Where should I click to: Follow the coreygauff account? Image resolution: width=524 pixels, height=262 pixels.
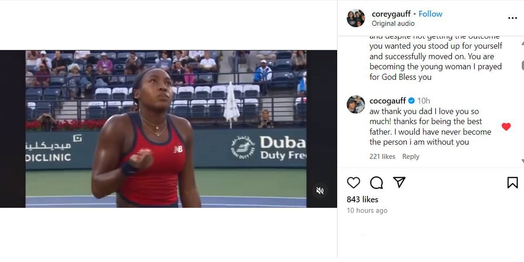point(430,14)
